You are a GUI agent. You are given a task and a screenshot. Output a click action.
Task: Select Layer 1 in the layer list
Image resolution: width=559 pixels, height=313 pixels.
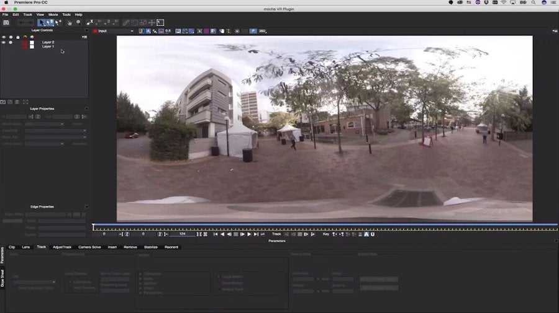pyautogui.click(x=48, y=46)
